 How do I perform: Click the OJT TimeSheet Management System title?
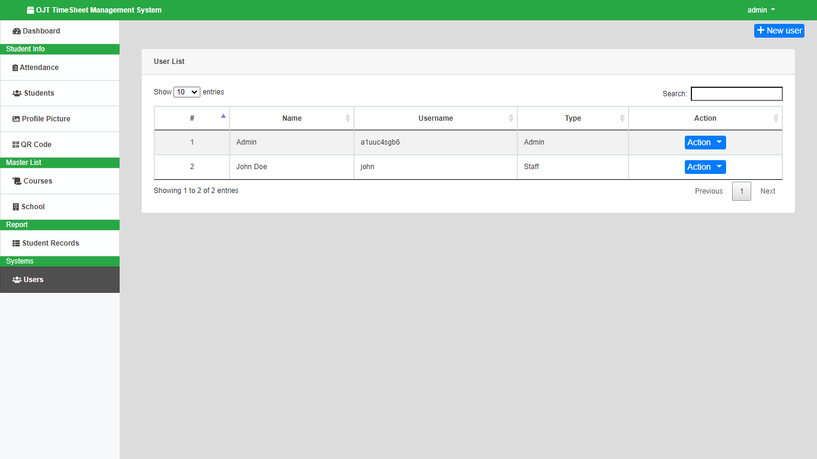(99, 10)
